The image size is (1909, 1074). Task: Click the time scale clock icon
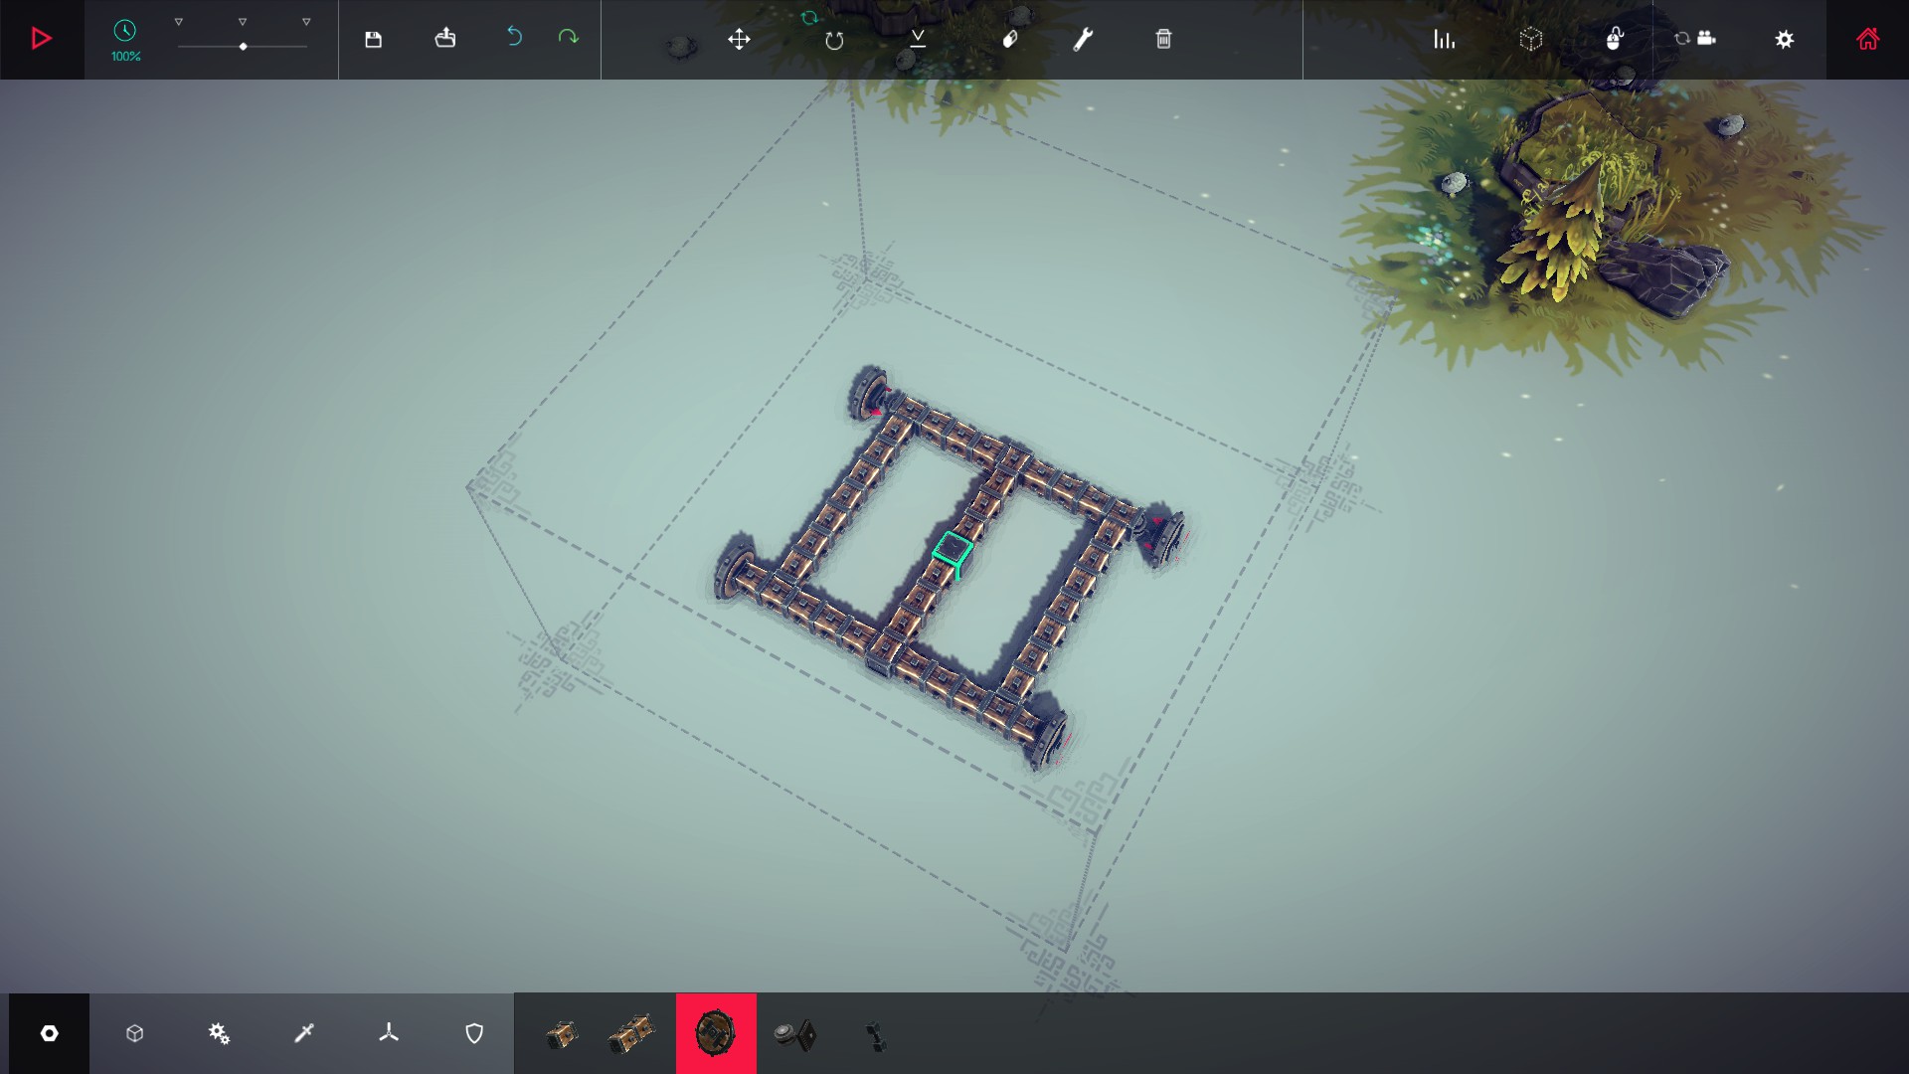click(125, 31)
